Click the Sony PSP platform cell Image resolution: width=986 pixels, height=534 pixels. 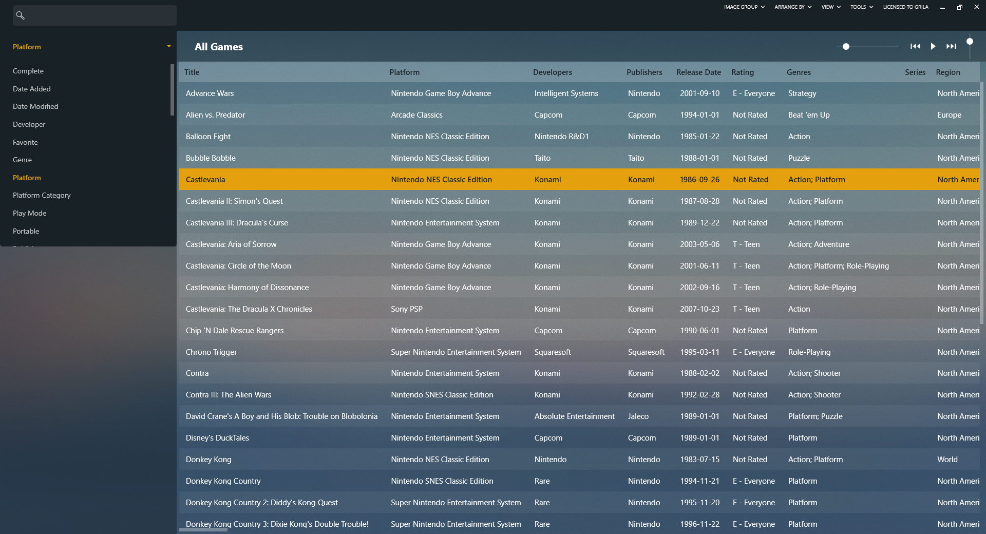[407, 309]
